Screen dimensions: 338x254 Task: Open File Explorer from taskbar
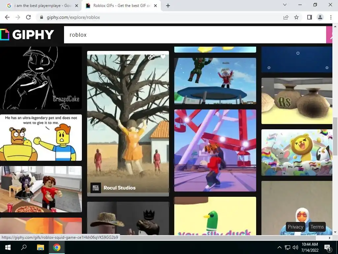40,247
